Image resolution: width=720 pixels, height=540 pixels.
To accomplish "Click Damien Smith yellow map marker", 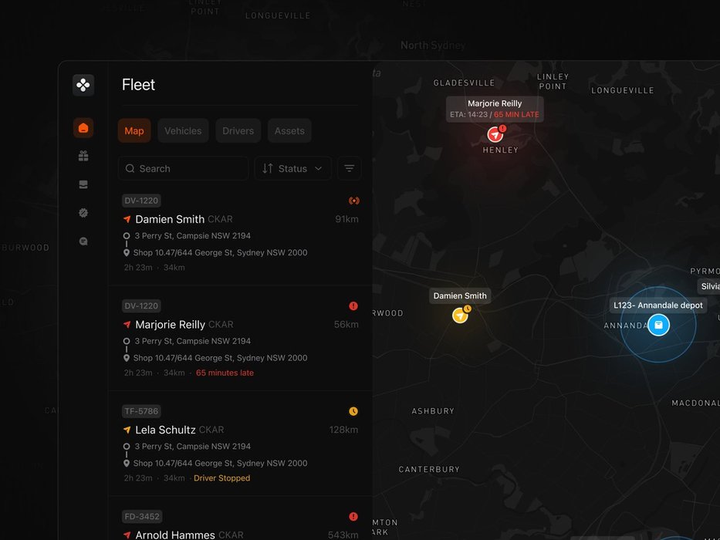I will [x=460, y=316].
